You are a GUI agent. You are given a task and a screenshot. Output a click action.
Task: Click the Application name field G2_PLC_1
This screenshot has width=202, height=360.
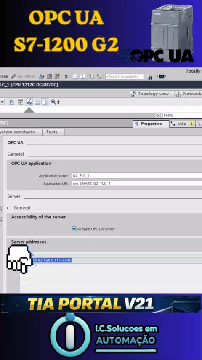point(137,176)
